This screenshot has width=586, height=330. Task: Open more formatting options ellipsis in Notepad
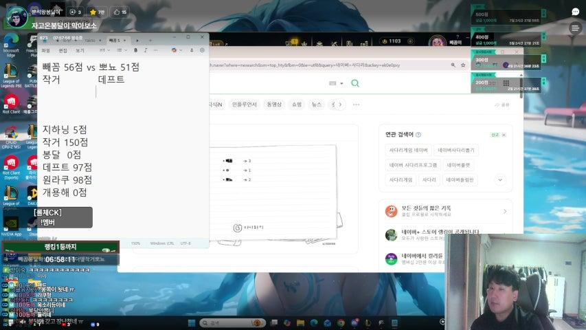[155, 50]
